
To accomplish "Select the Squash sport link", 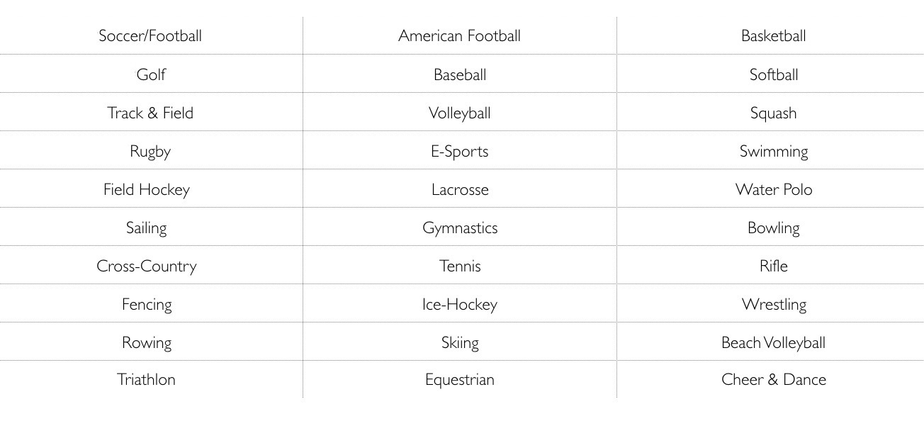I will [x=773, y=113].
